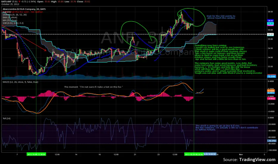Click the -70.3704 Williams %R value label
Image resolution: width=278 pixels, height=164 pixels.
(272, 141)
